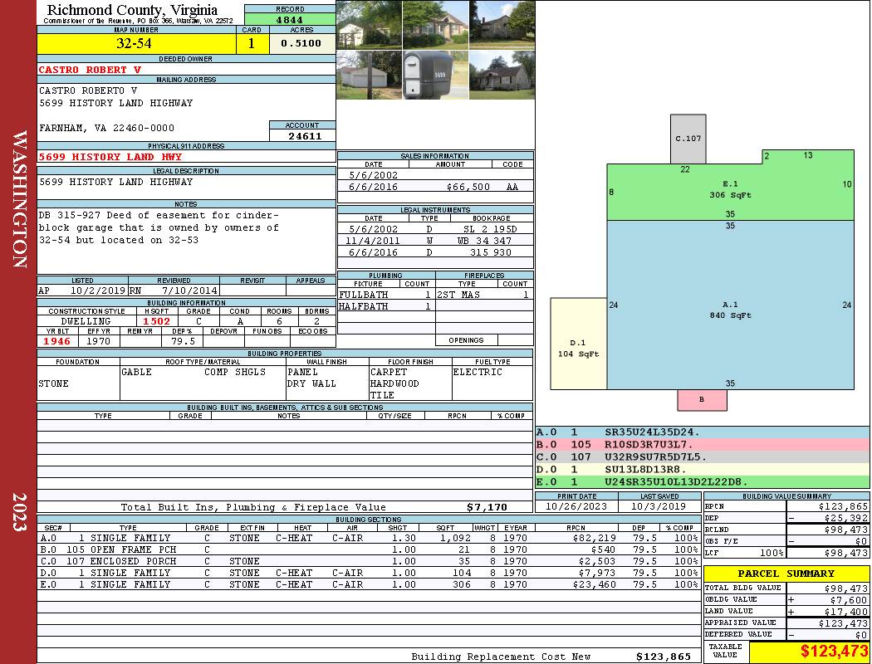Select the B.0 105 sketch code row

[x=702, y=445]
